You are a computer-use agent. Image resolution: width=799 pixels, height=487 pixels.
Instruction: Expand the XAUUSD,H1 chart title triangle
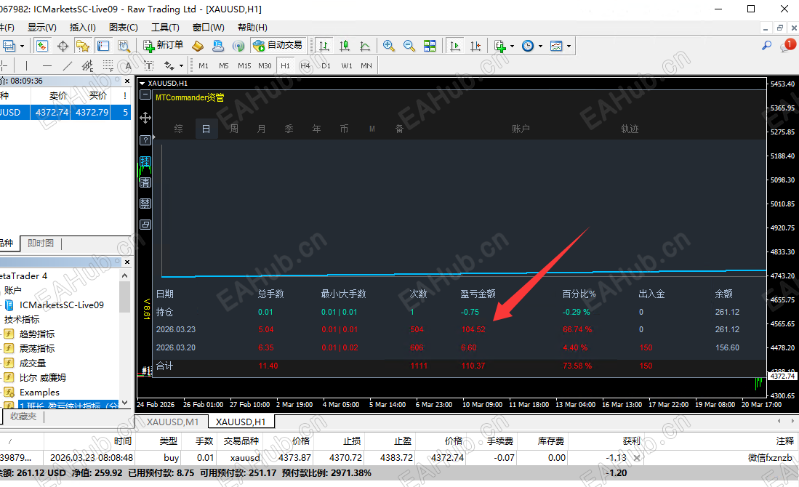(x=142, y=83)
